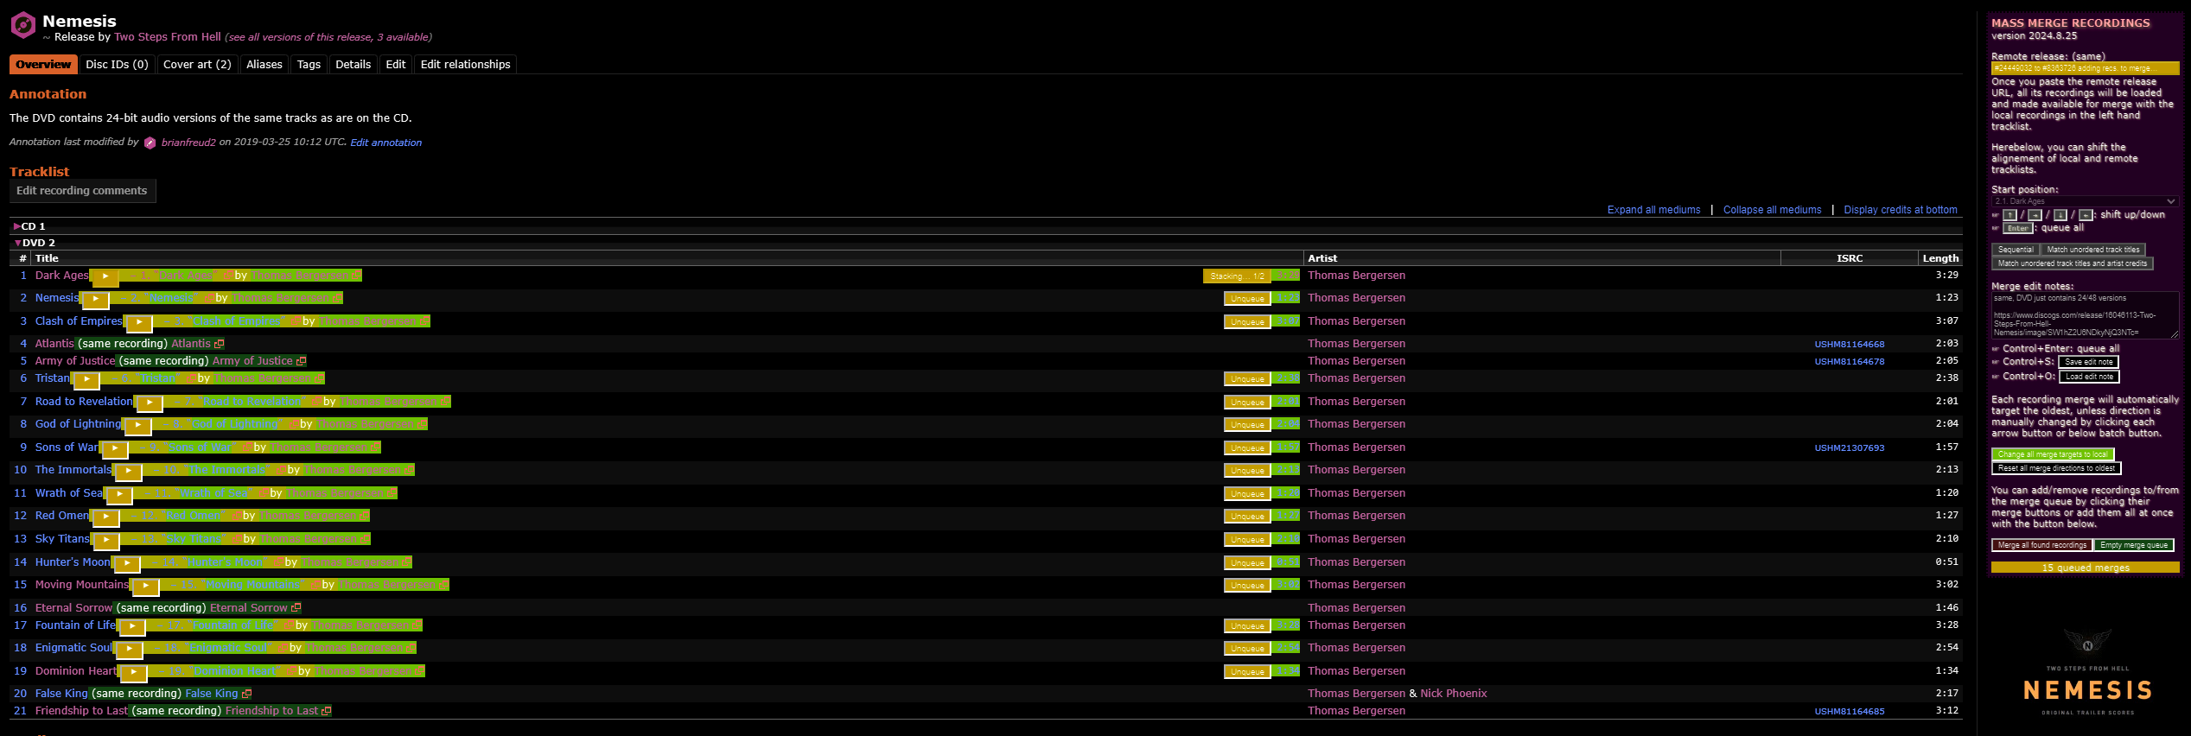
Task: Click the merge arrow button beside The Immortals
Action: coord(127,472)
